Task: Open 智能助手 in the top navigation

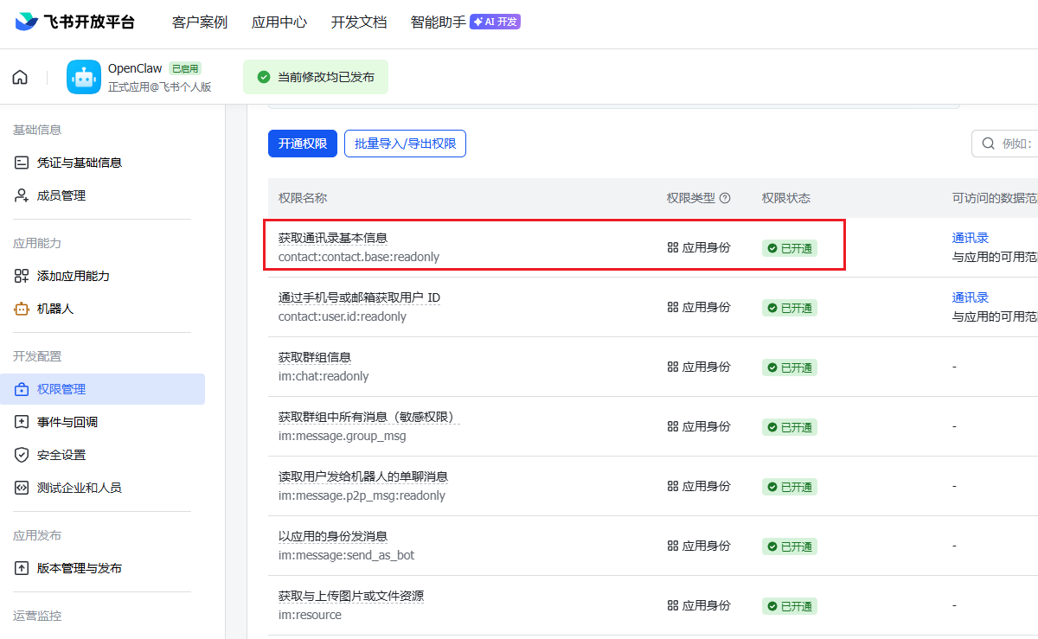Action: 438,22
